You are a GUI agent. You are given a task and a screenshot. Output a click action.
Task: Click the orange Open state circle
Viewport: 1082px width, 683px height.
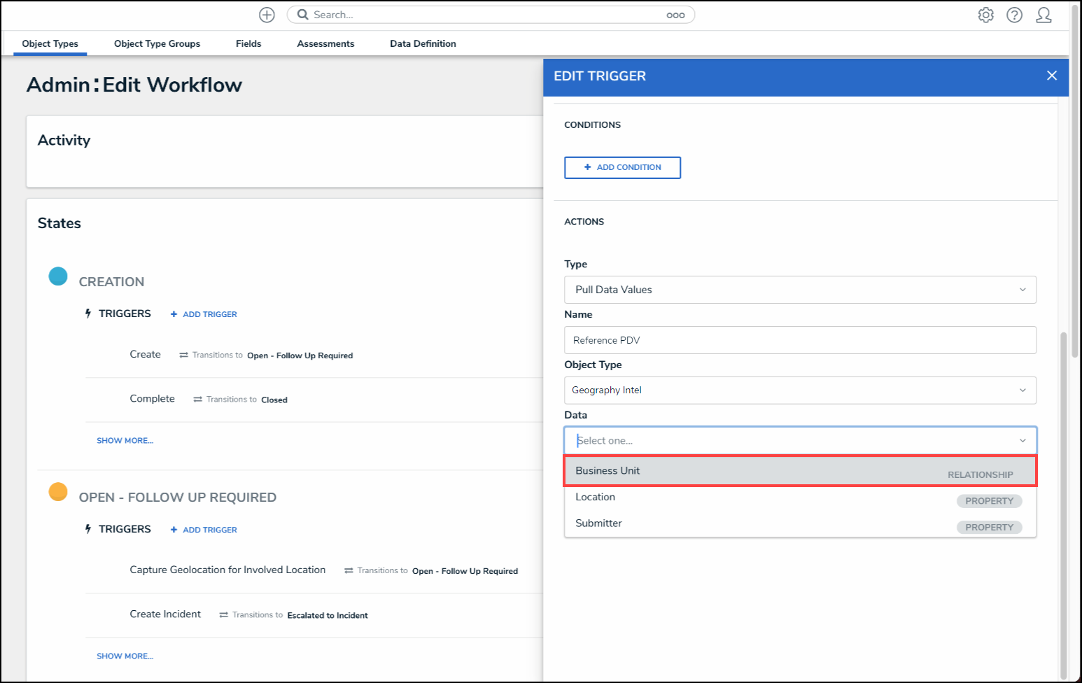(58, 492)
